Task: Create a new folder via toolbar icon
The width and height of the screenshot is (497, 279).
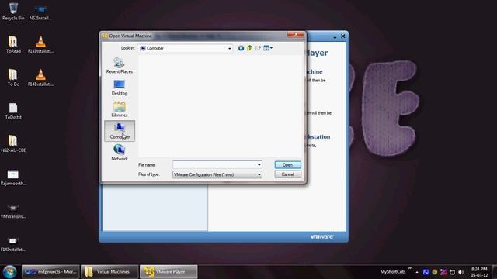Action: click(x=258, y=48)
